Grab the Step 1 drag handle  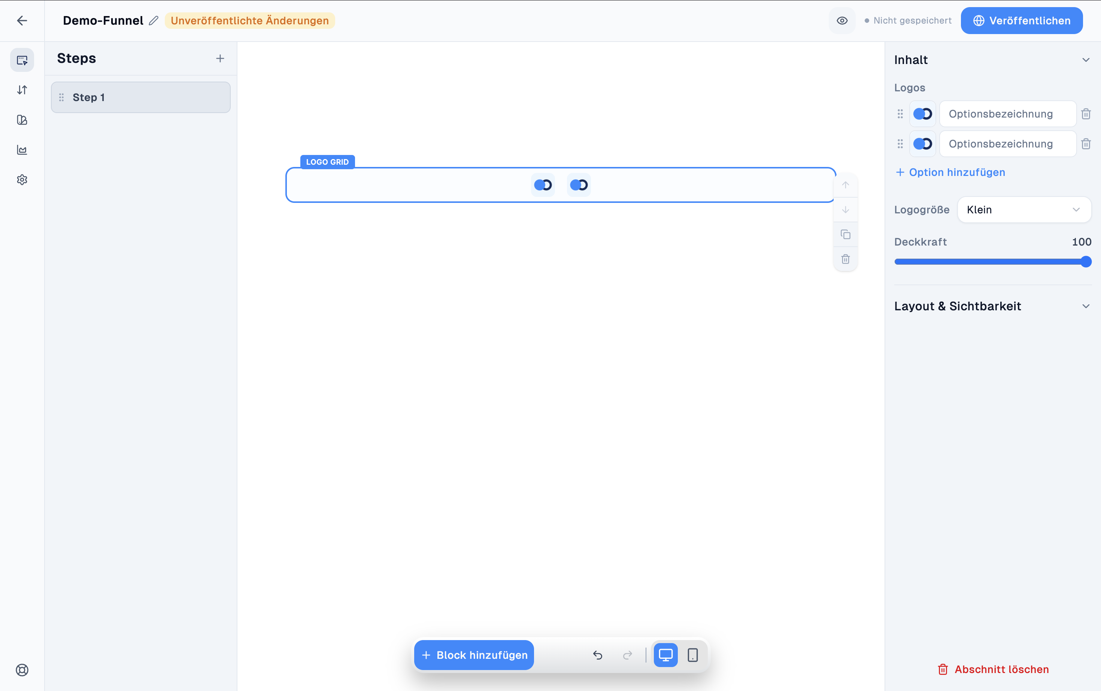(x=61, y=97)
